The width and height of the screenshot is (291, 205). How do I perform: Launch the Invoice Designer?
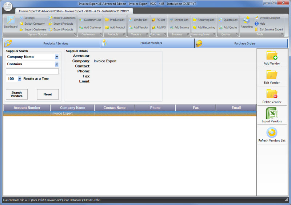(x=267, y=18)
